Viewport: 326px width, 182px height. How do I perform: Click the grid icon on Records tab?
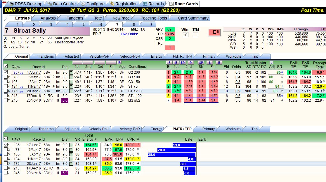point(145,4)
